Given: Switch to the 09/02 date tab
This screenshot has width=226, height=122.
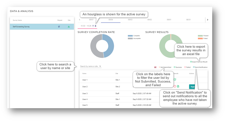Looking at the screenshot, I should [149, 20].
